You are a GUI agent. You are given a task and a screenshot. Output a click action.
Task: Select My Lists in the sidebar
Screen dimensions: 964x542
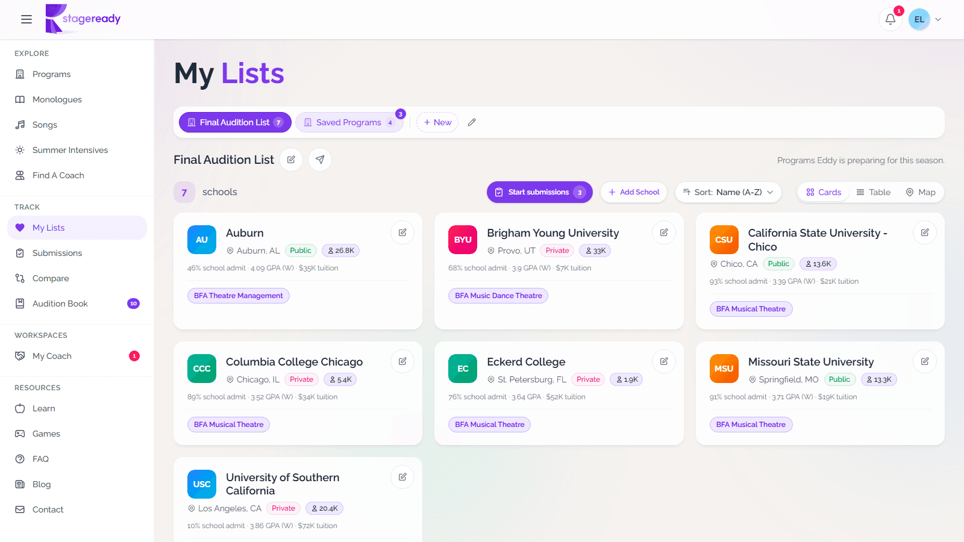(77, 228)
